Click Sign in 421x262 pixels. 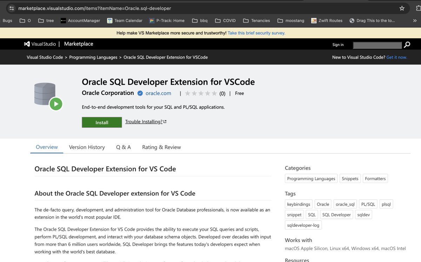point(338,45)
